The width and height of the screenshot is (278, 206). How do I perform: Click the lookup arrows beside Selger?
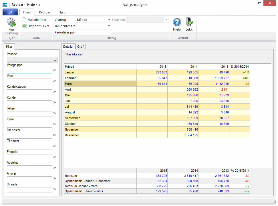(55, 113)
